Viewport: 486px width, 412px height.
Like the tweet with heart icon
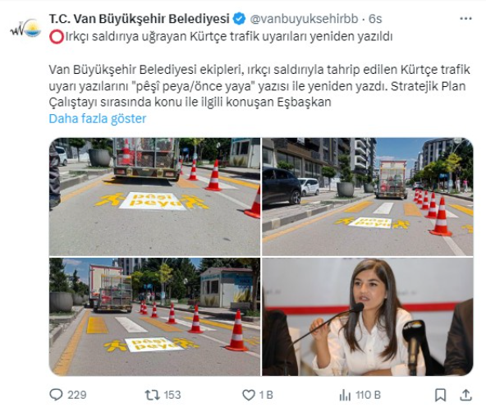pyautogui.click(x=248, y=395)
